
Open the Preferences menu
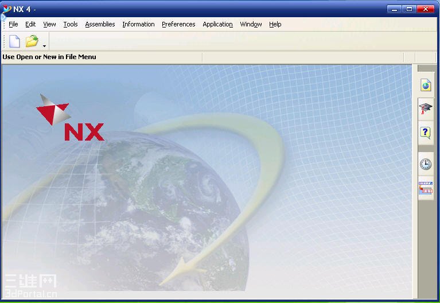[x=178, y=24]
